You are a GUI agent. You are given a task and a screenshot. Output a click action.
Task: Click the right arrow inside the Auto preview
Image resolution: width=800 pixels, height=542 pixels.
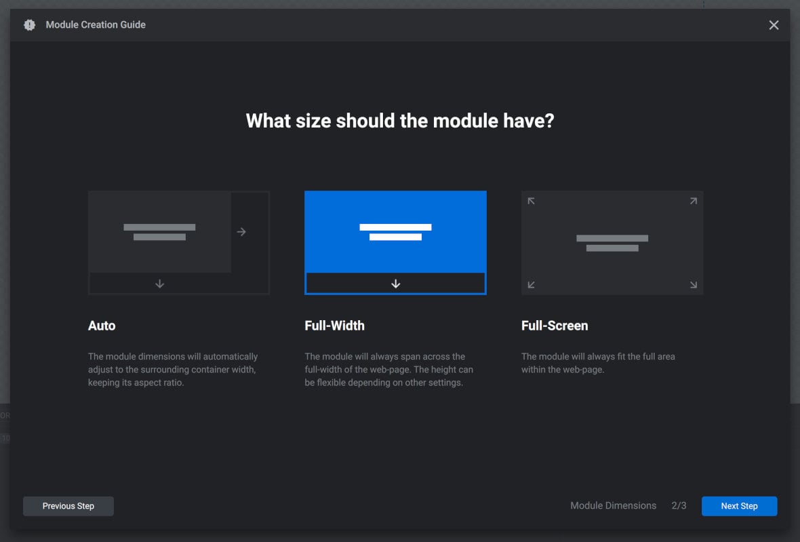point(241,231)
